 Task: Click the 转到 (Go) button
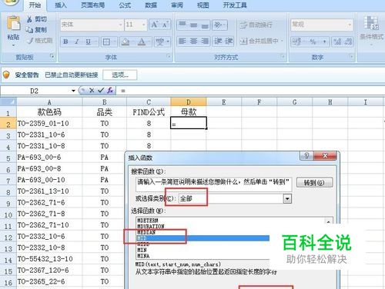click(314, 183)
